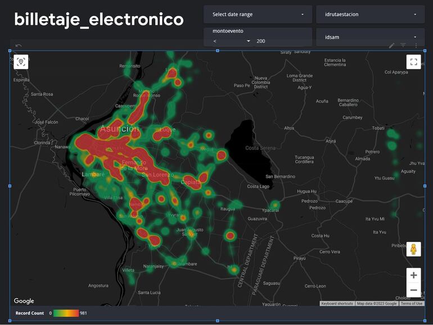Click the Street View pegman icon
Screen dimensions: 433x325
coord(413,249)
